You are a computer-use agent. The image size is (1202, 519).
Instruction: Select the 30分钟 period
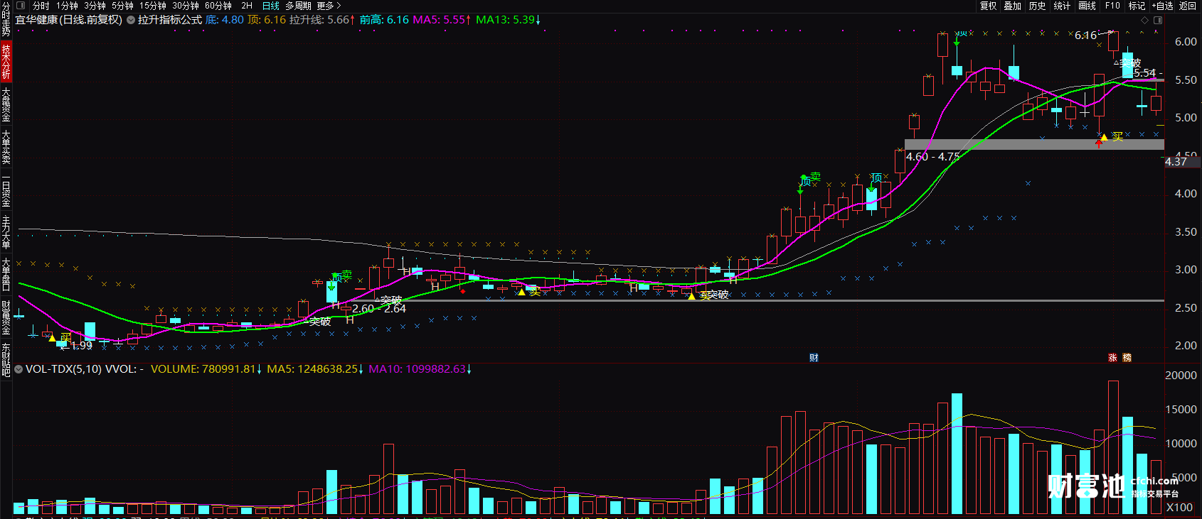[186, 6]
